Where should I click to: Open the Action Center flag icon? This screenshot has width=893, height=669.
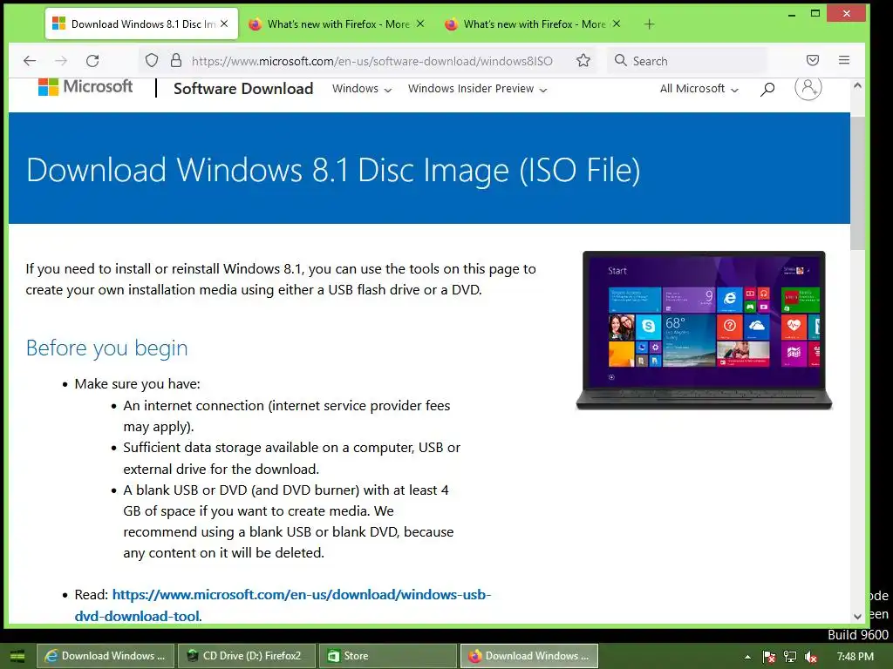(769, 657)
